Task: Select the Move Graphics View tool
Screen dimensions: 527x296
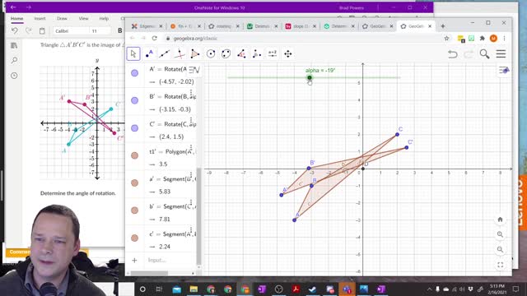Action: [288, 53]
